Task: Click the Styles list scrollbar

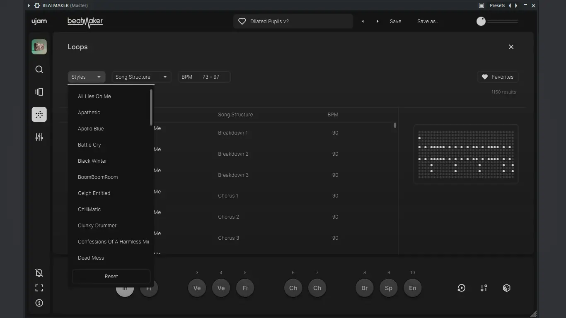Action: click(x=151, y=107)
